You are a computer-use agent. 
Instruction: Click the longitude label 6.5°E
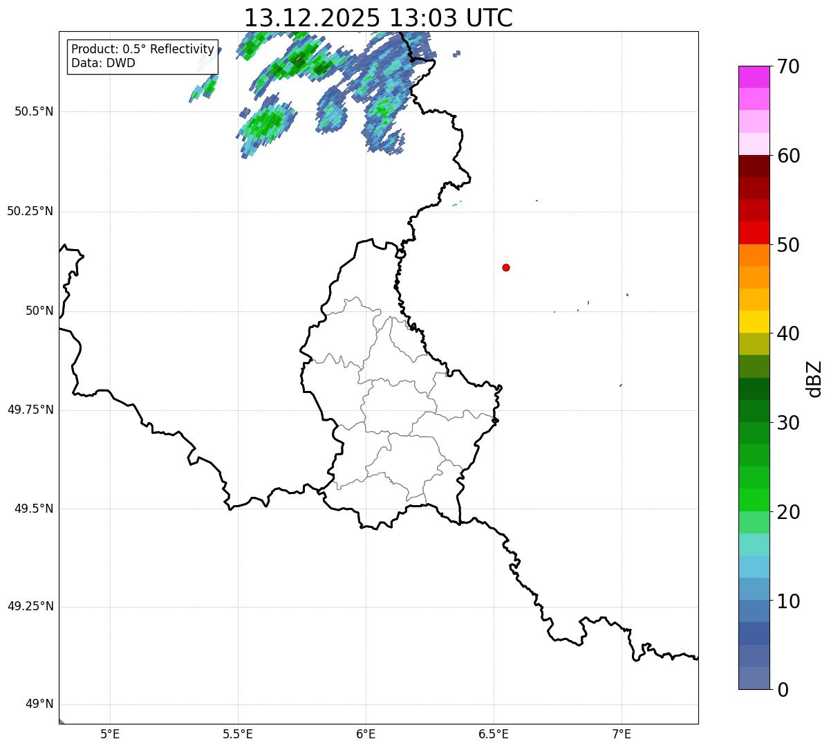pos(494,733)
